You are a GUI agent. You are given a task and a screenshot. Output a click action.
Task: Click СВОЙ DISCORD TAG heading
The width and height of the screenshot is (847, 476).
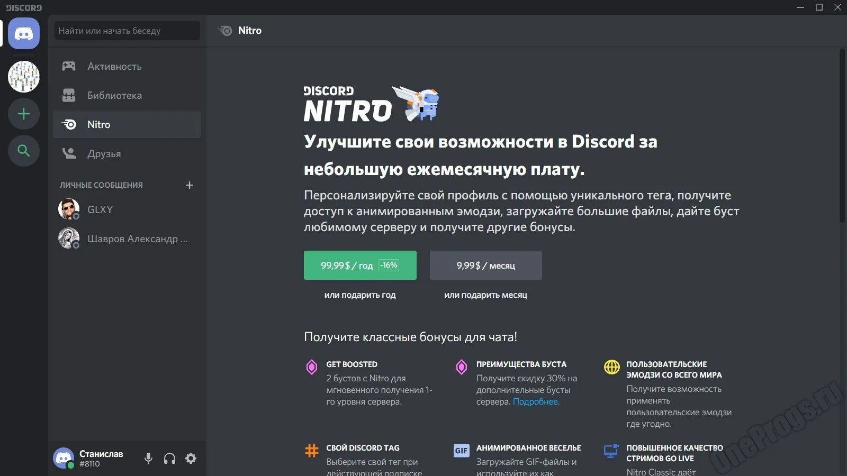click(x=363, y=448)
